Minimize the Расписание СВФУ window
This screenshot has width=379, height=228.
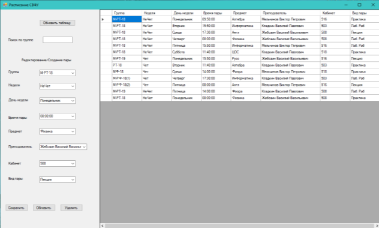click(346, 5)
